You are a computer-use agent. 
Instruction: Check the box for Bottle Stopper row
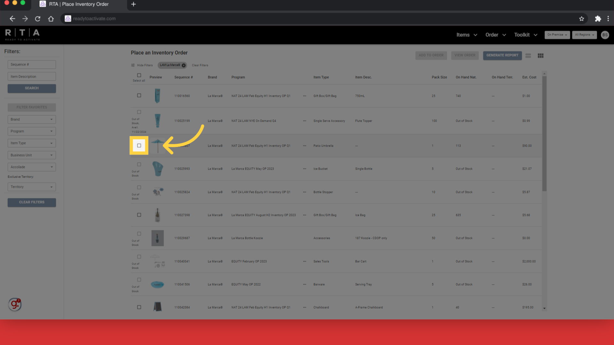point(139,188)
